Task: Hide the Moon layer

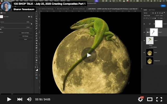Action: point(144,53)
